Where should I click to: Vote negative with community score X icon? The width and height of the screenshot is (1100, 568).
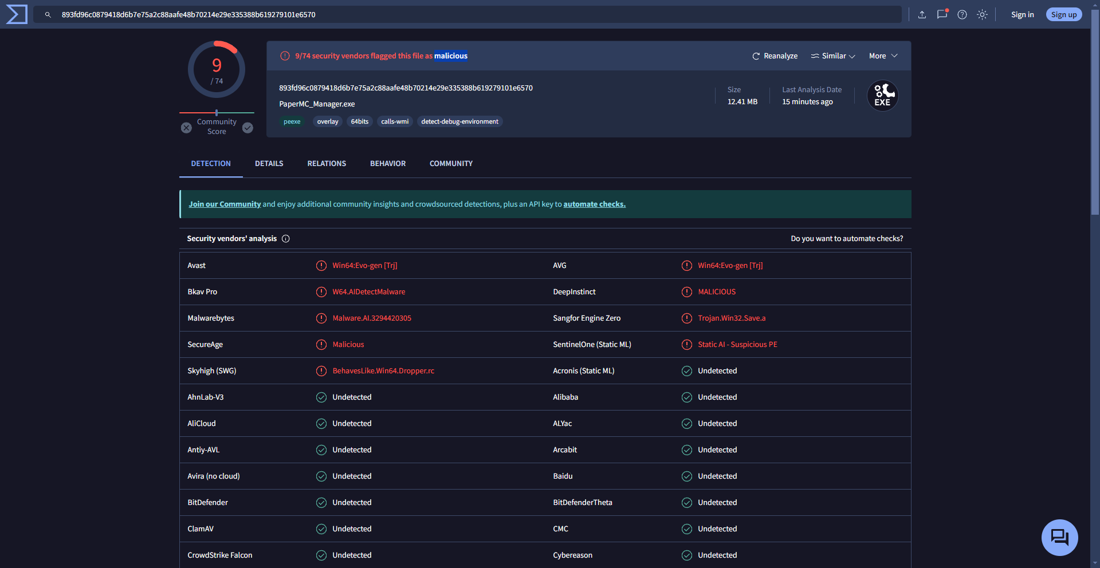pyautogui.click(x=186, y=128)
